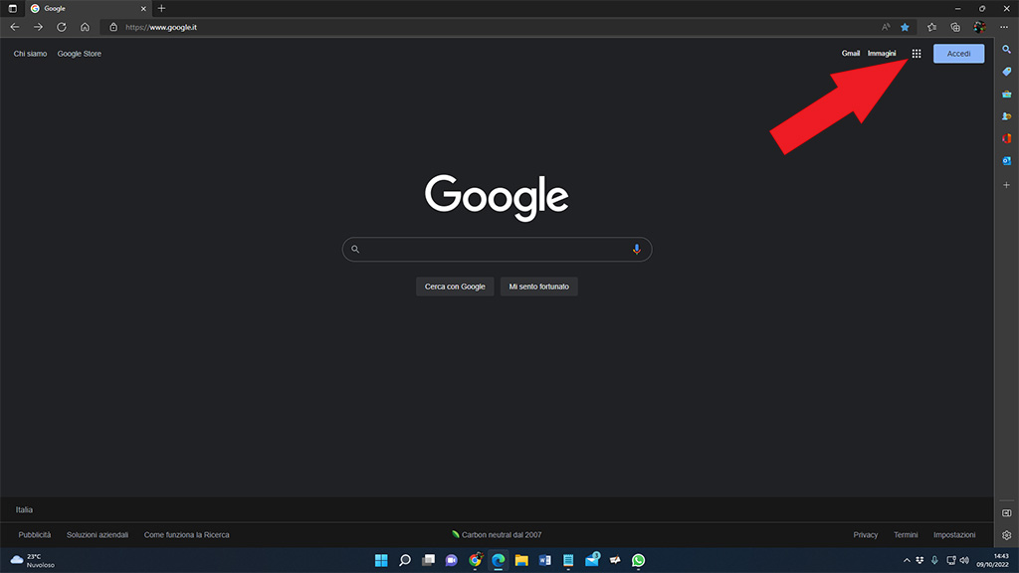Add a site to the sidebar with the plus icon
Image resolution: width=1019 pixels, height=573 pixels.
pyautogui.click(x=1007, y=185)
